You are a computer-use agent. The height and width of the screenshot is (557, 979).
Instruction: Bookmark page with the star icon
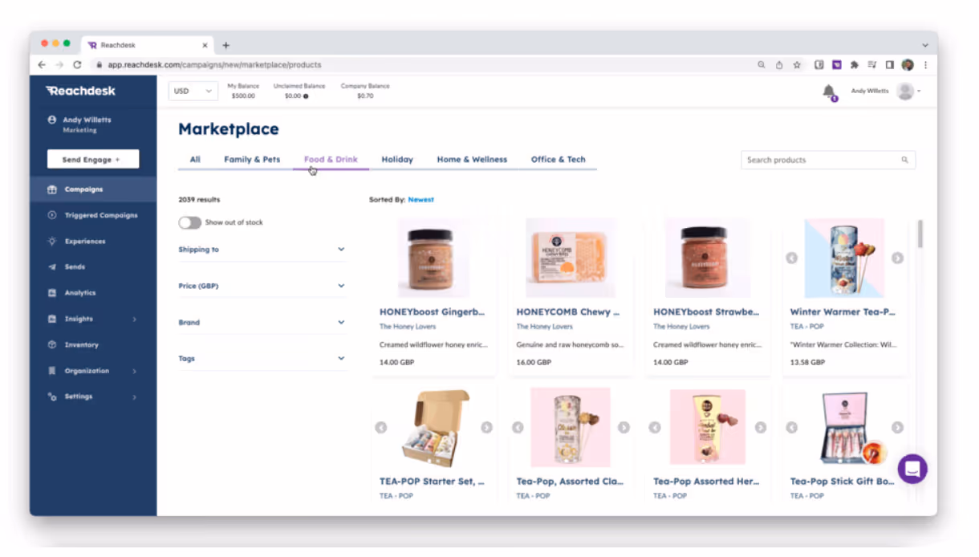[797, 65]
